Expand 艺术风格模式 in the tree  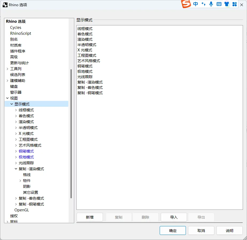coord(16,145)
